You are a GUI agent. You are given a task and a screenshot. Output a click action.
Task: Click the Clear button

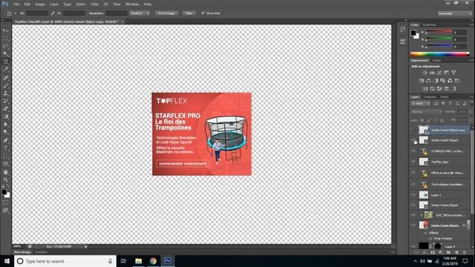[x=189, y=13]
